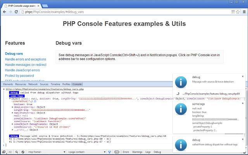
Task: Open the page context dropdown
Action: coord(87,152)
